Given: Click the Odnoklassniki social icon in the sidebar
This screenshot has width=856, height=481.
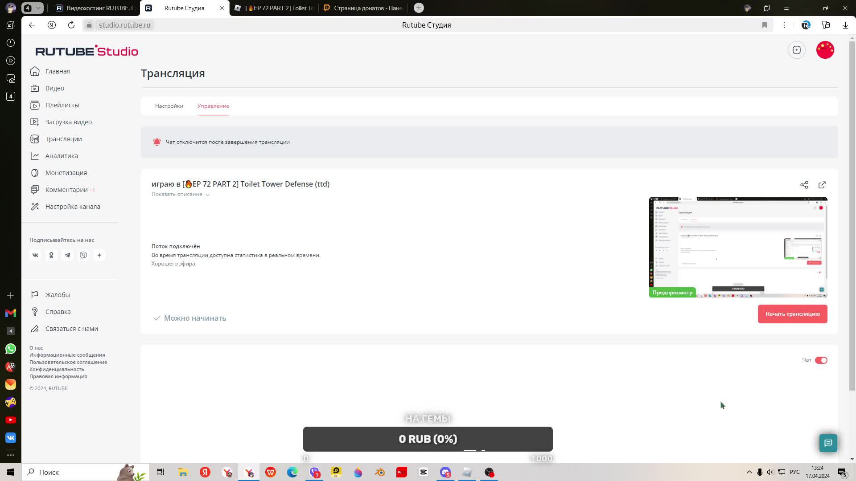Looking at the screenshot, I should pyautogui.click(x=51, y=255).
